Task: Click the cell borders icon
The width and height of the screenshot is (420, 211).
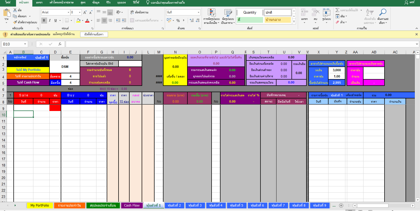Action: (x=67, y=20)
